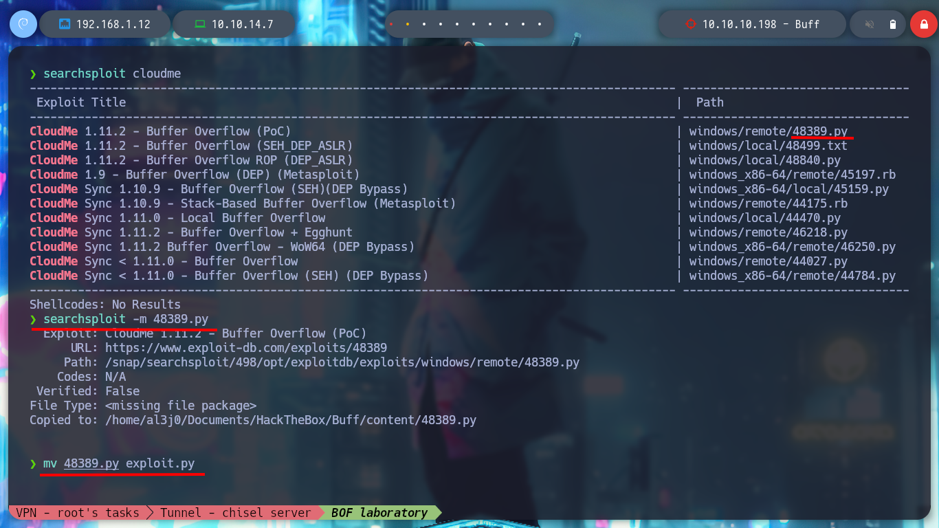The image size is (939, 528).
Task: Click the green laptop VPN icon
Action: pyautogui.click(x=200, y=24)
